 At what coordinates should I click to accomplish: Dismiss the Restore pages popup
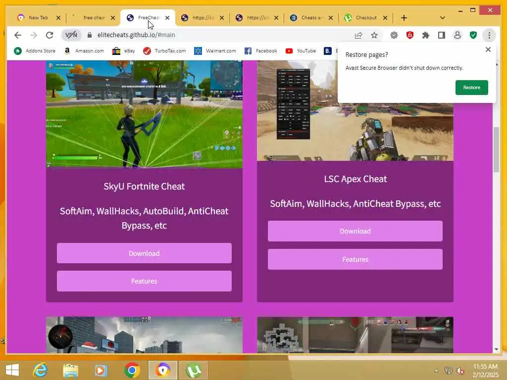tap(488, 49)
